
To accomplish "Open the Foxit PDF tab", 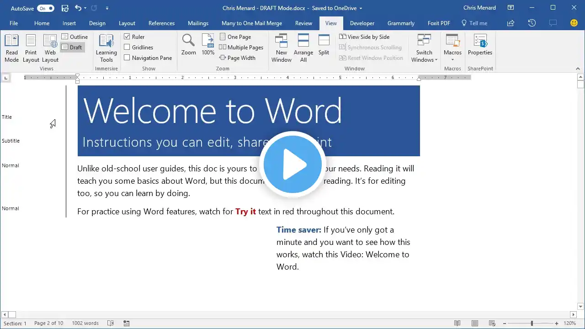I will (439, 23).
